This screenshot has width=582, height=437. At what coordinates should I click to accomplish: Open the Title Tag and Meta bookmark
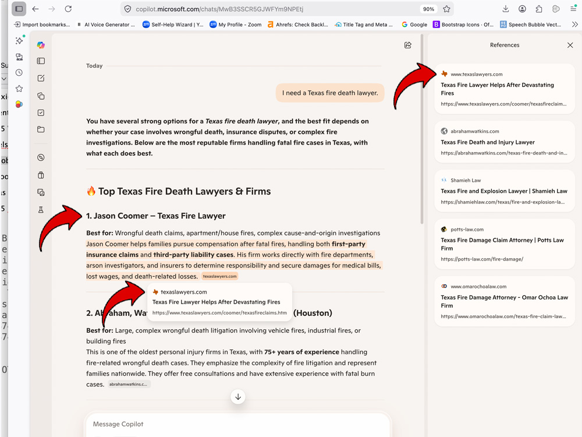point(364,24)
